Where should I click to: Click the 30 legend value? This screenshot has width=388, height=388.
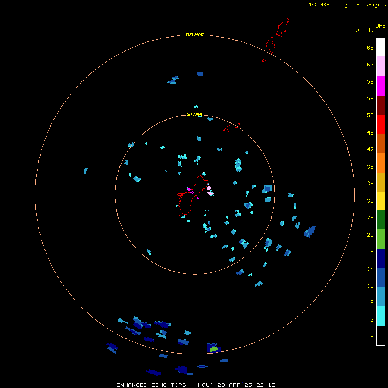370,200
